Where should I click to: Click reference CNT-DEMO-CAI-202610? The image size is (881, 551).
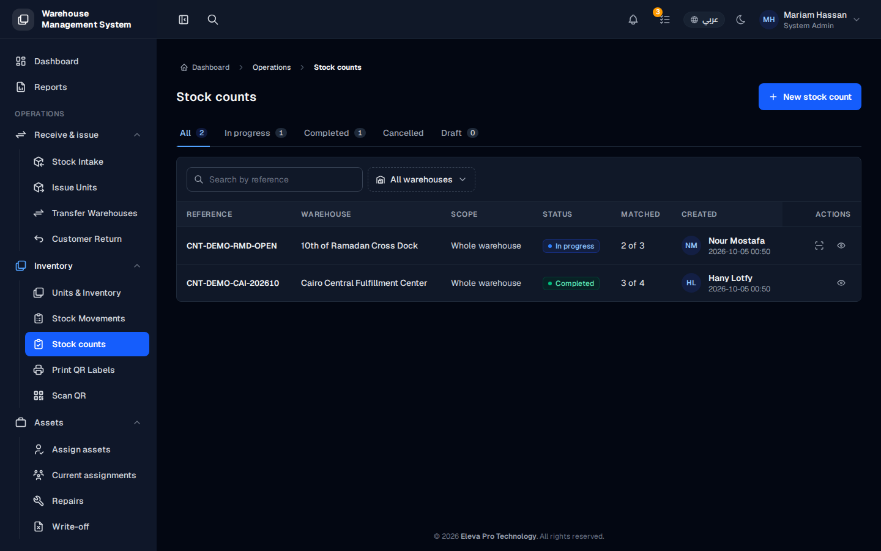click(232, 283)
